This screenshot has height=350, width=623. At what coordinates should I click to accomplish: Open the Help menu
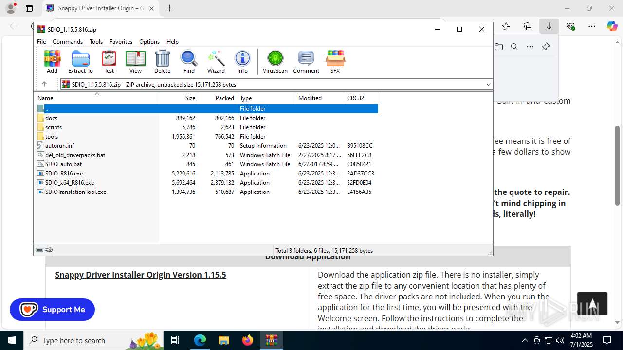[172, 42]
